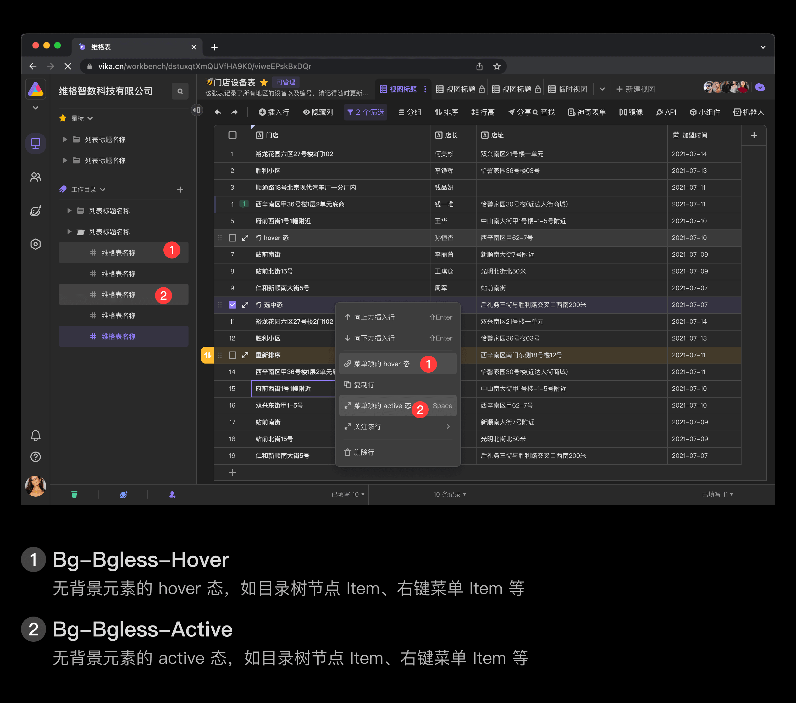The height and width of the screenshot is (703, 796).
Task: Click the planet icon in bottom bar
Action: 123,495
